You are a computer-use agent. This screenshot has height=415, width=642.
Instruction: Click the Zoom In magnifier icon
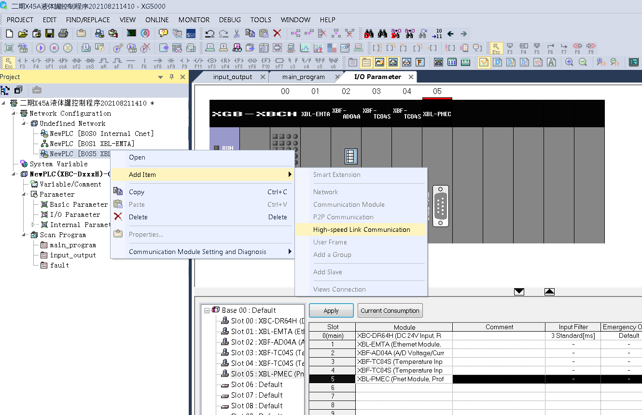point(569,62)
